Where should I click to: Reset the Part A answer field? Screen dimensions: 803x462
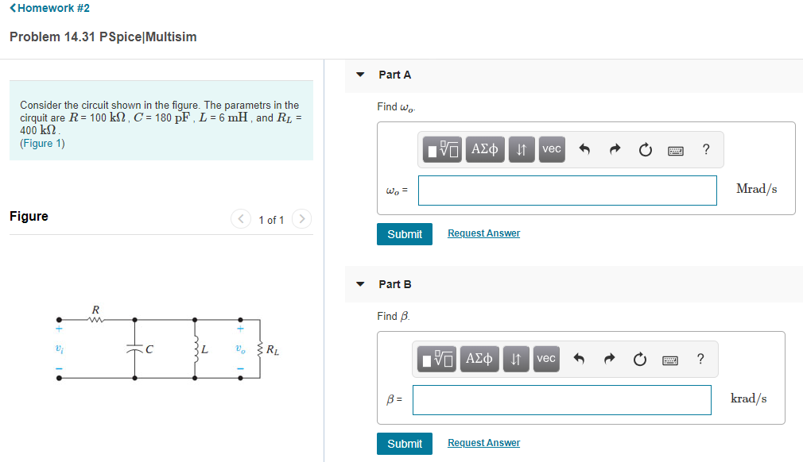point(645,149)
